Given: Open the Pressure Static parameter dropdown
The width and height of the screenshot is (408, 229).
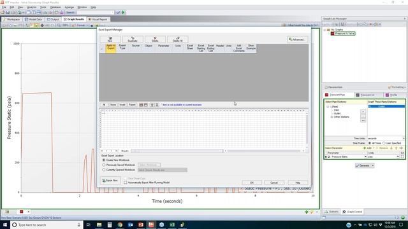Looking at the screenshot, I should 365,157.
